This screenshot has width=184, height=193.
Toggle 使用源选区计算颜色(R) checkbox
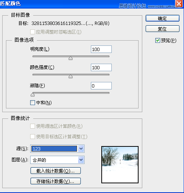[x=32, y=126]
